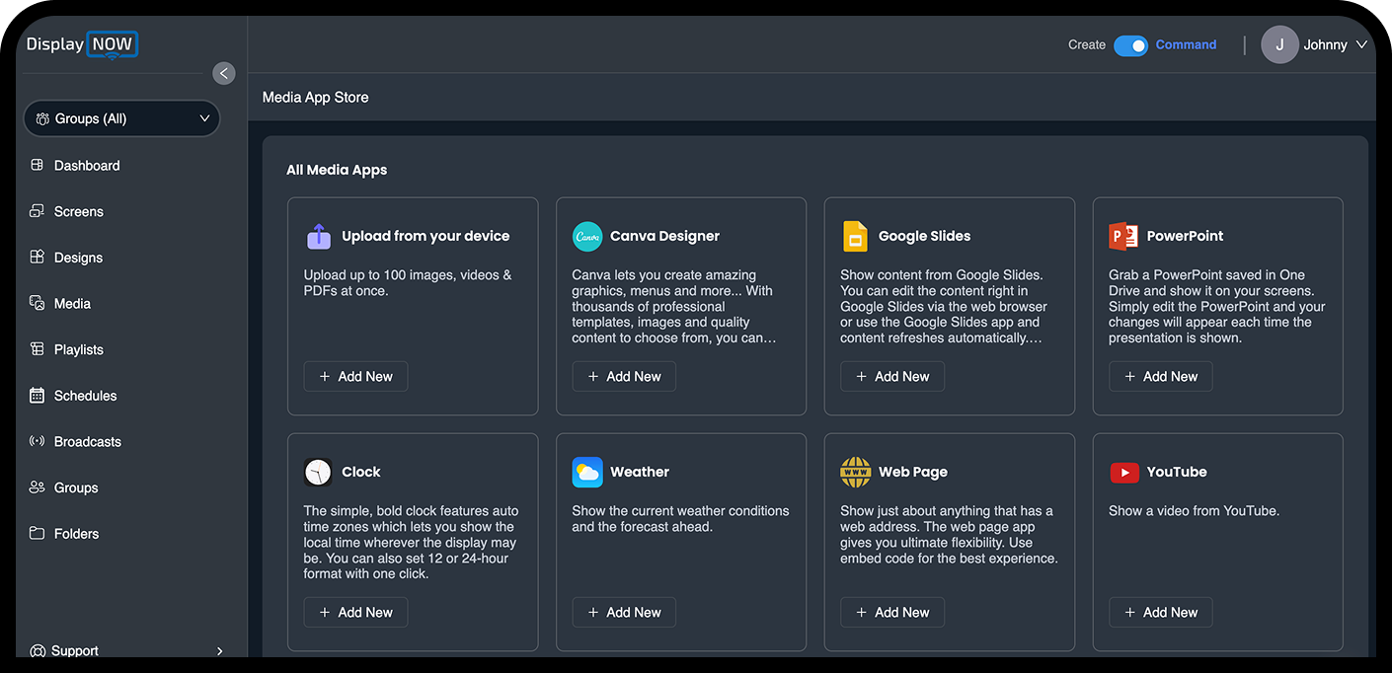The width and height of the screenshot is (1392, 673).
Task: Click the Groups people icon in sidebar menu
Action: tap(38, 487)
